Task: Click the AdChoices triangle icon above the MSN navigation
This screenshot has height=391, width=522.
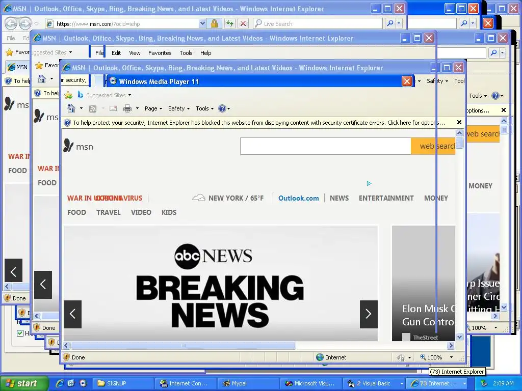Action: click(x=369, y=183)
